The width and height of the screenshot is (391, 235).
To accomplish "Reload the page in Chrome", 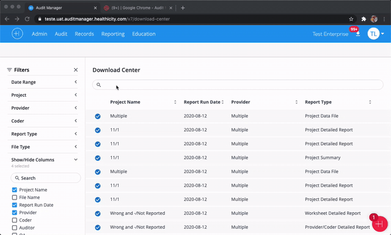I will tap(27, 19).
